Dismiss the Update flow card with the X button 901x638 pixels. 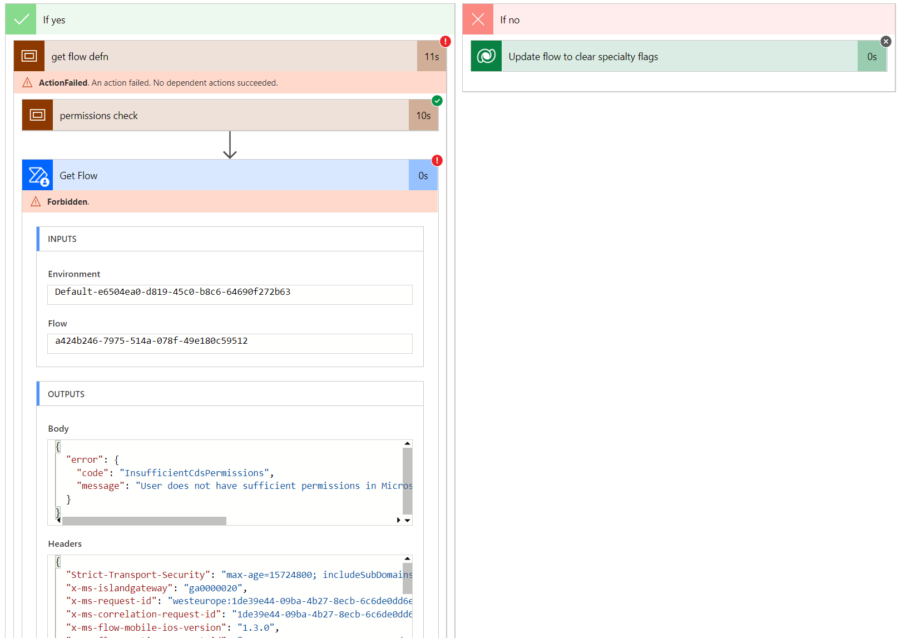coord(886,41)
